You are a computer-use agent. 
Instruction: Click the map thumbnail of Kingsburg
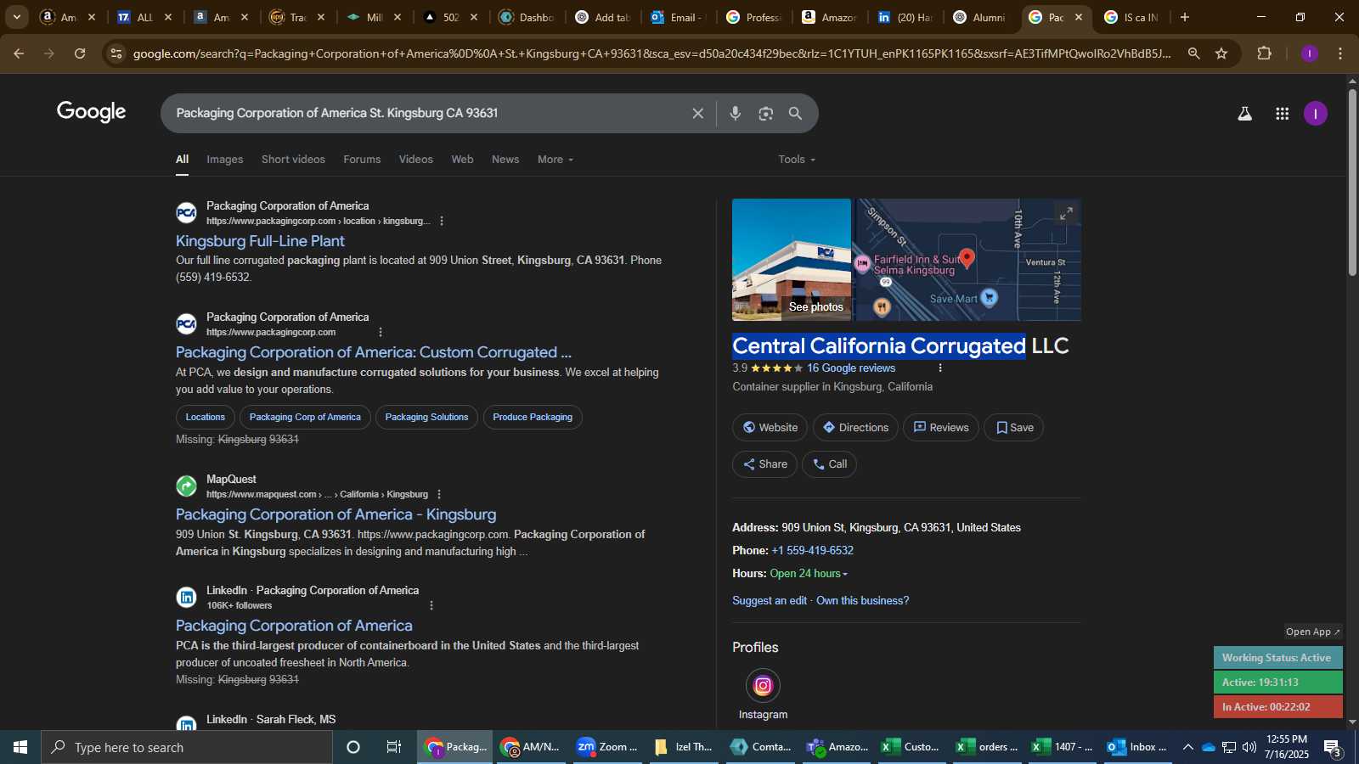967,260
